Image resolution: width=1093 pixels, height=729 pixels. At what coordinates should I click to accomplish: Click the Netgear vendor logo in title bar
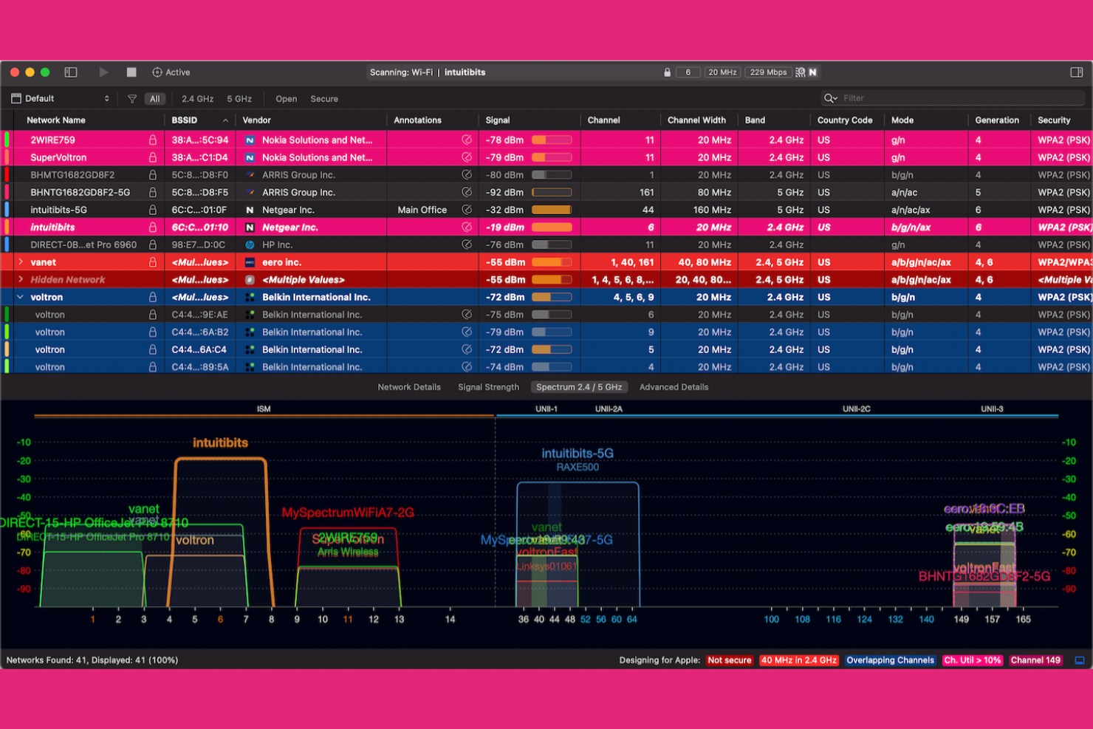point(812,72)
